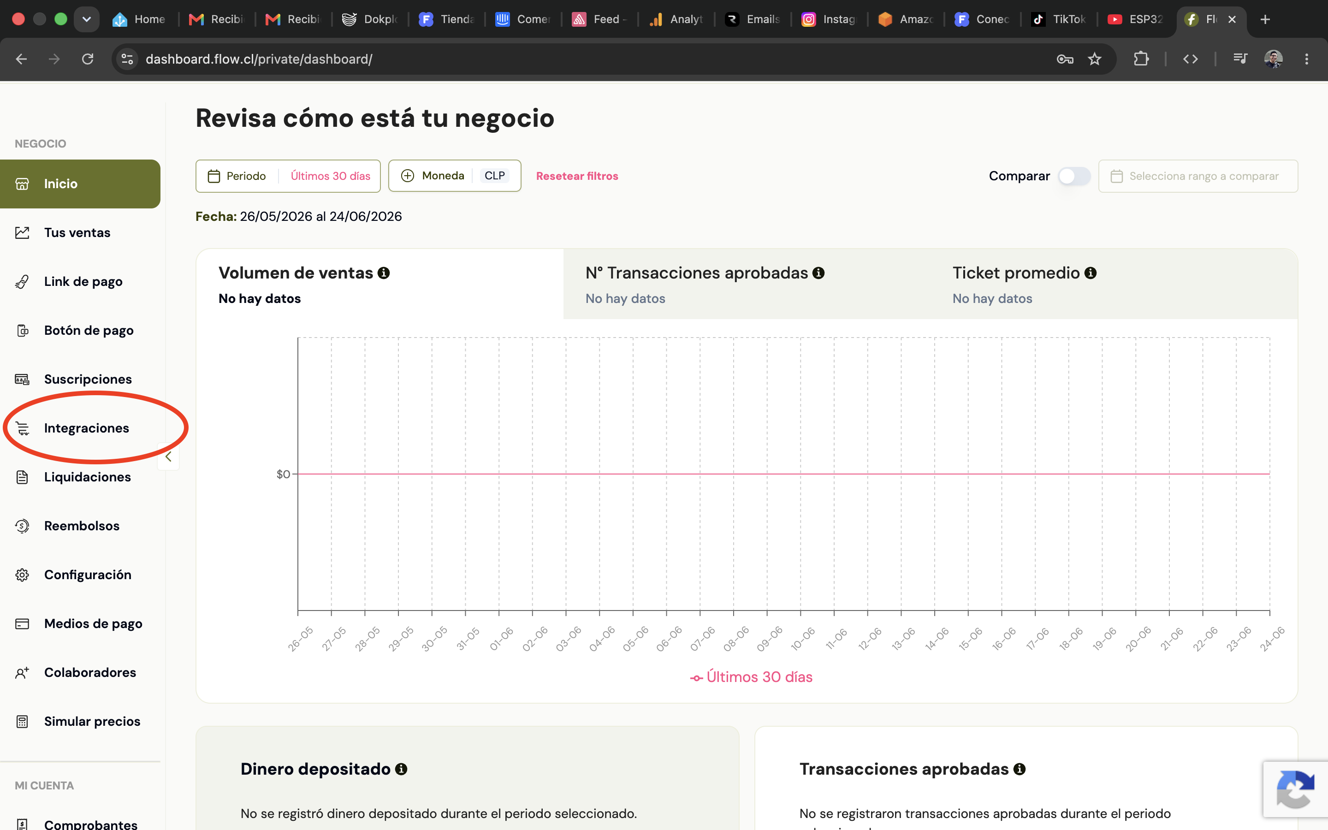Go to Medios de pago section
Viewport: 1328px width, 830px height.
tap(80, 623)
